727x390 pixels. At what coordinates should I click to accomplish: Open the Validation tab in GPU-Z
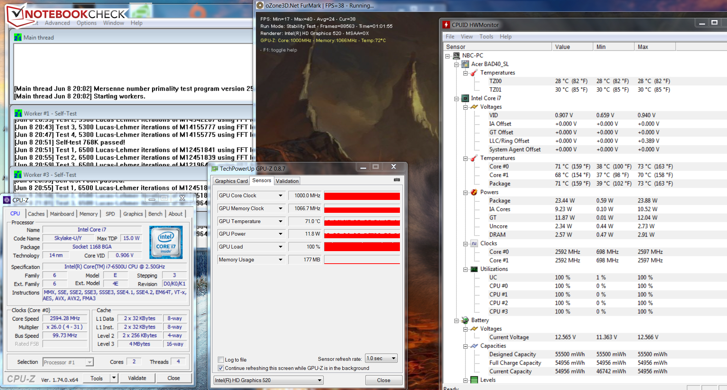287,181
